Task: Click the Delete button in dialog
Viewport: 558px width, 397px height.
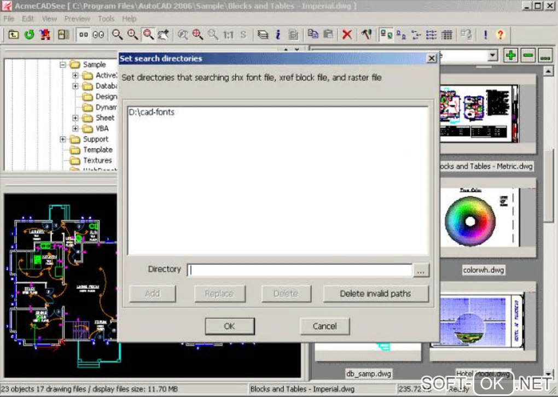Action: pyautogui.click(x=286, y=294)
